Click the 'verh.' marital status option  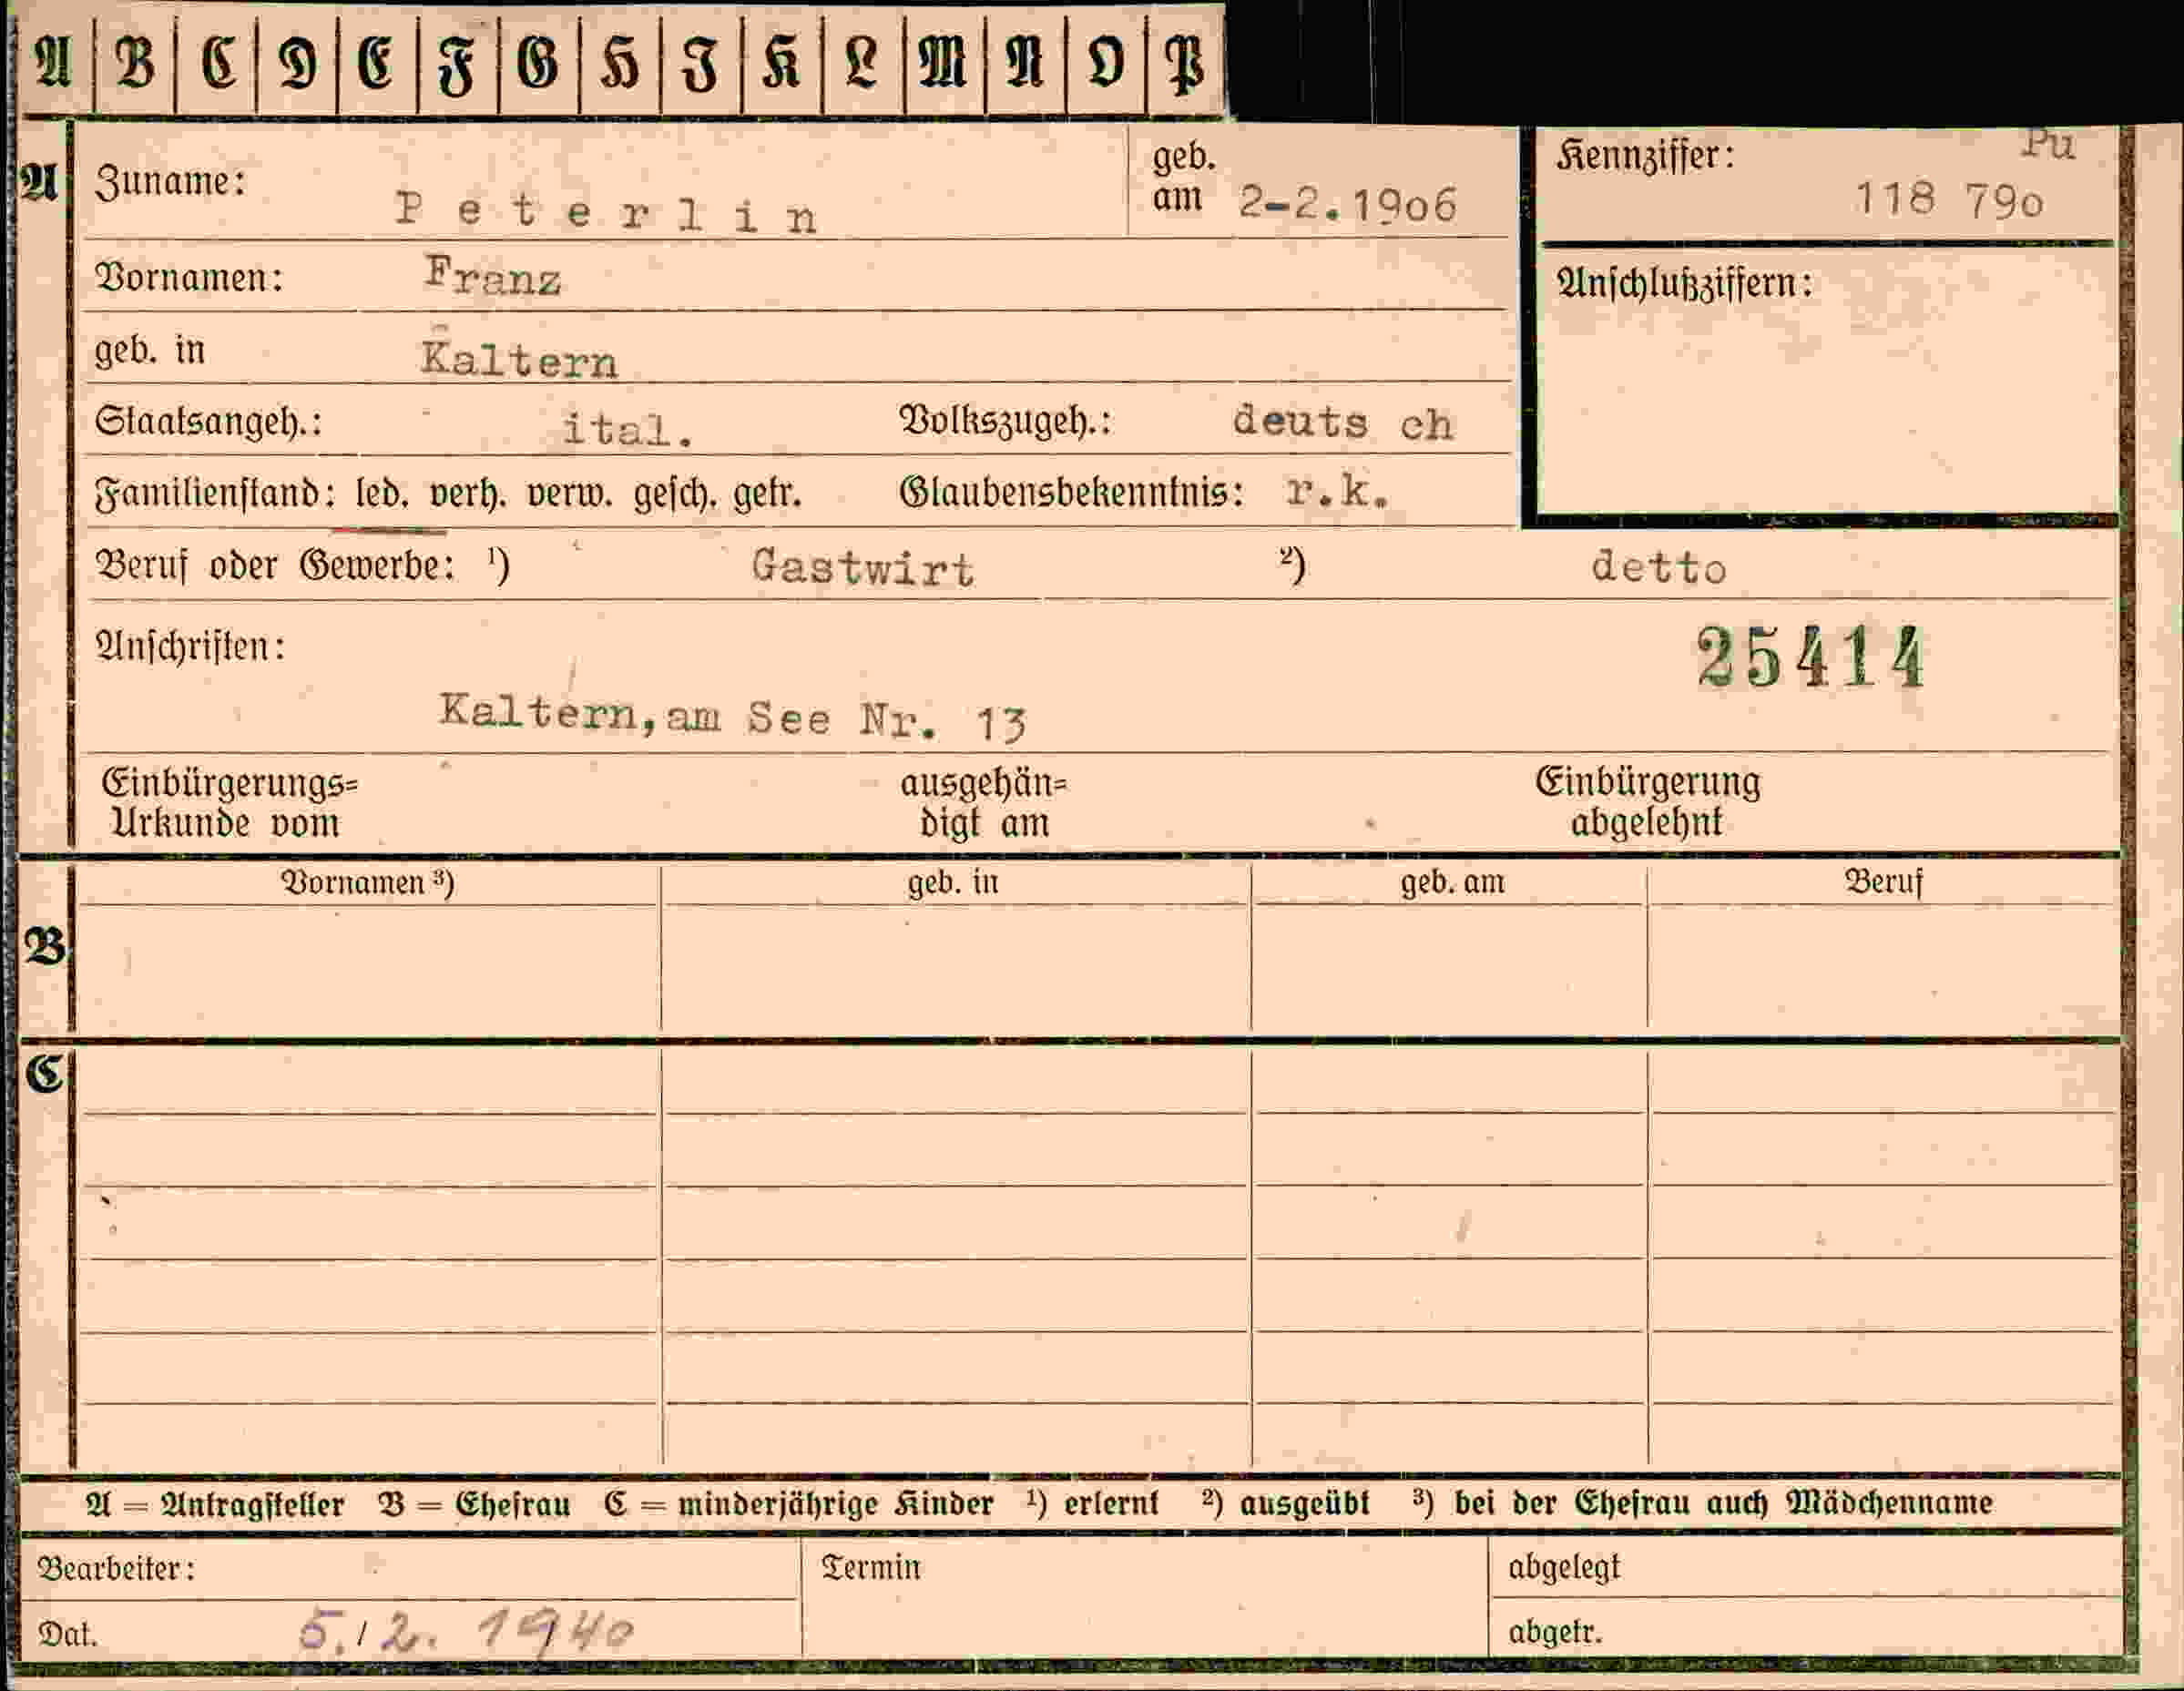[x=467, y=494]
